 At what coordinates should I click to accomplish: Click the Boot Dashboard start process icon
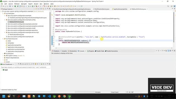pyautogui.click(x=19, y=64)
